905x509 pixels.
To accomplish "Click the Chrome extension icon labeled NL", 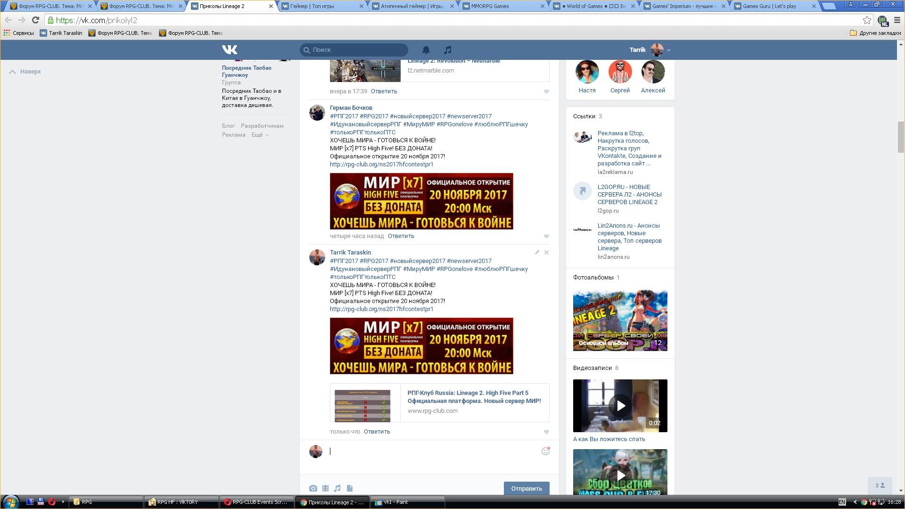I will click(x=883, y=20).
